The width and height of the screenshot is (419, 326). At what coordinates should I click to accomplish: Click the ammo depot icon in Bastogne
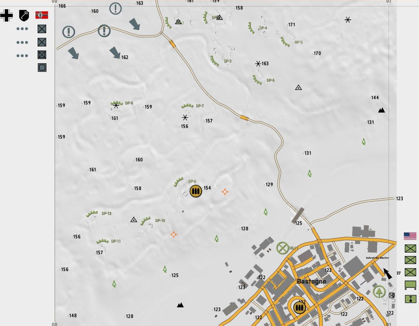[x=299, y=308]
